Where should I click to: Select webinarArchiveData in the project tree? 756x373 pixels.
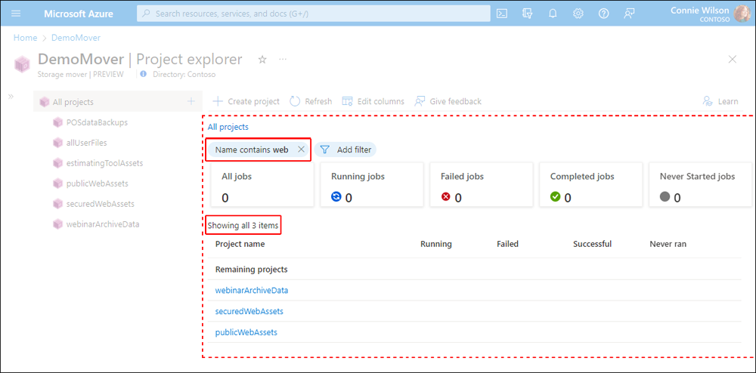(103, 224)
